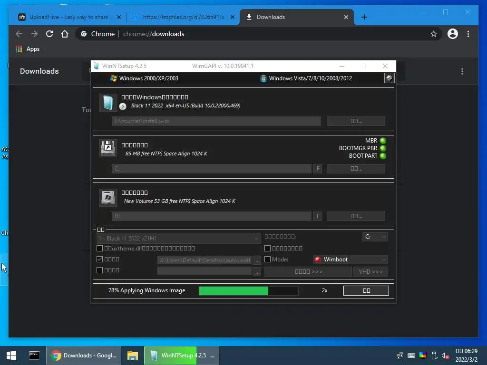The image size is (487, 365).
Task: Click the on-screen keyboard tray icon
Action: (x=411, y=355)
